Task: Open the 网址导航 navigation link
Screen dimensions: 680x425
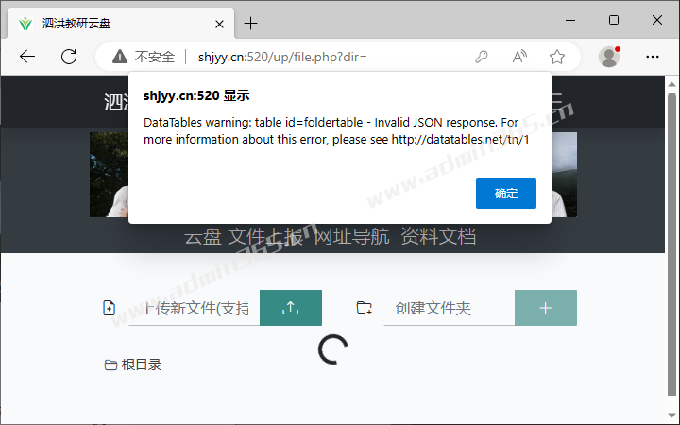Action: tap(351, 237)
